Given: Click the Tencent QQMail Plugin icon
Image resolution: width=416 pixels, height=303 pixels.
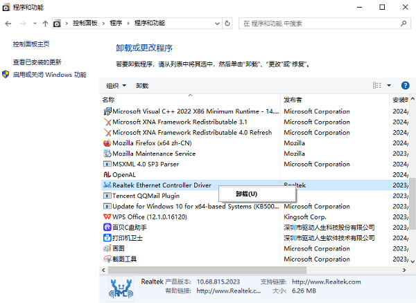Looking at the screenshot, I should pos(107,196).
